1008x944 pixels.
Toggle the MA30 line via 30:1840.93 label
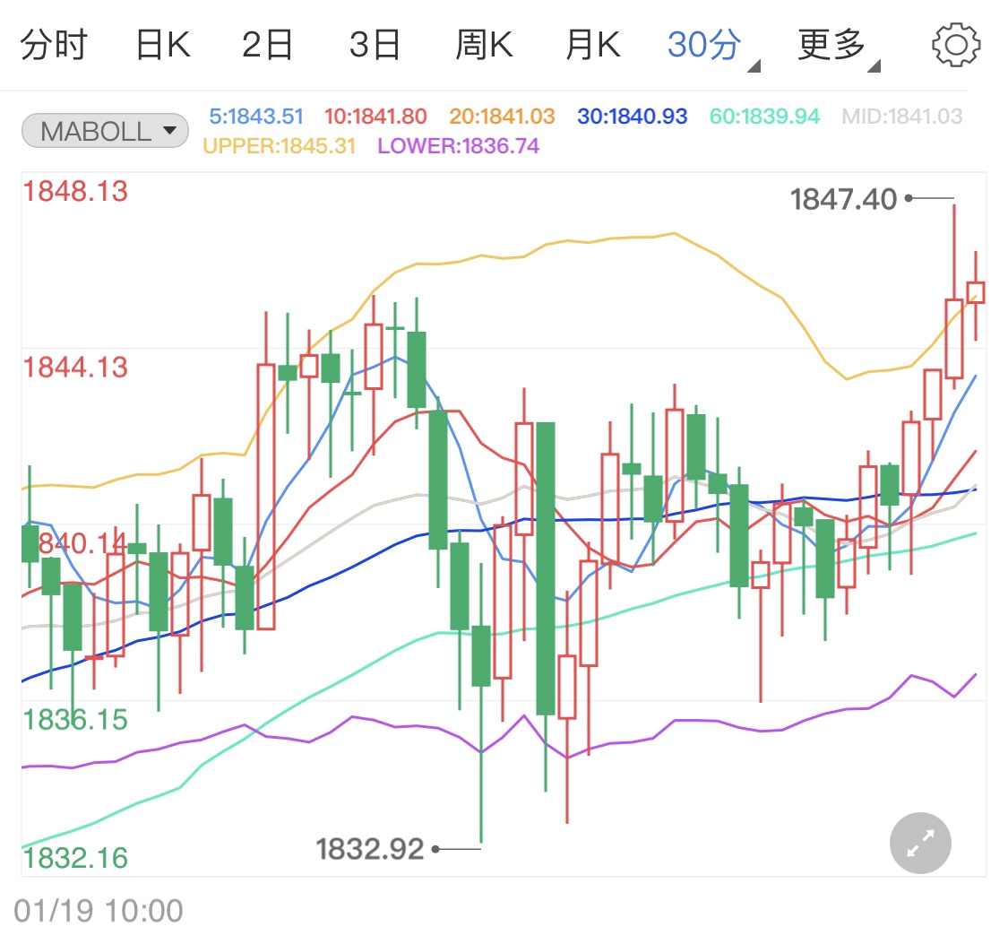pyautogui.click(x=631, y=117)
